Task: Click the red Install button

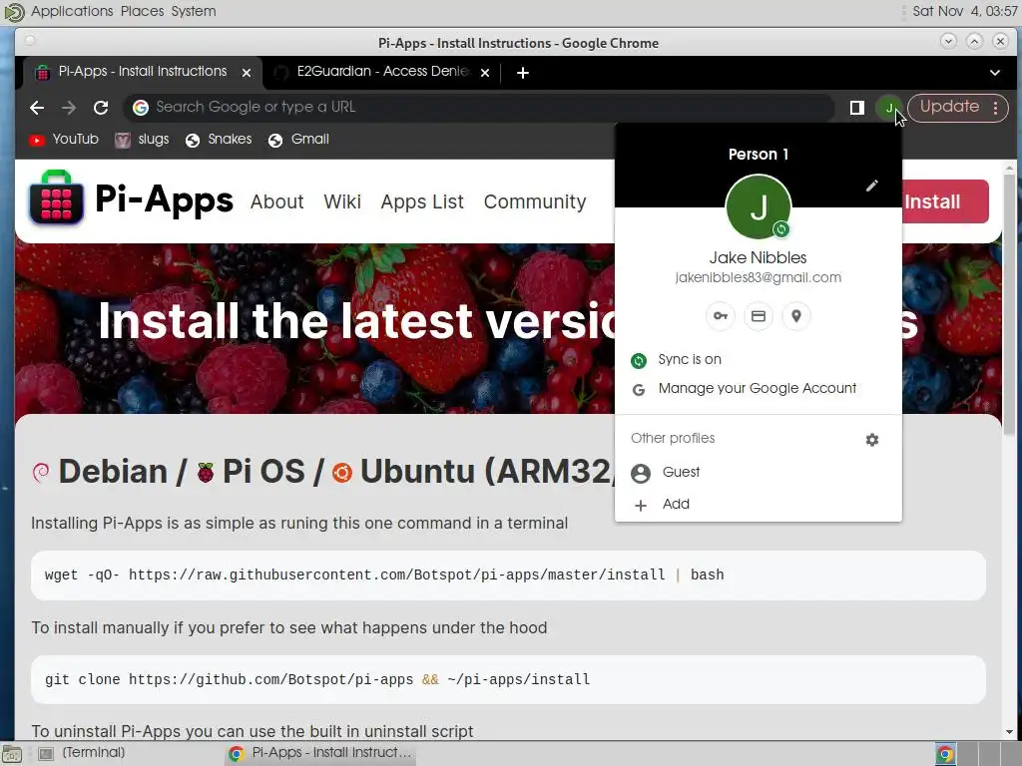Action: point(945,201)
